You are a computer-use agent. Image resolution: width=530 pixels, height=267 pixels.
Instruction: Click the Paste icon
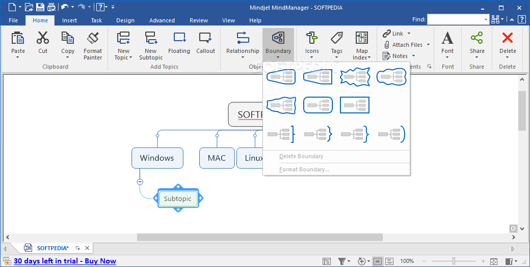coord(17,38)
